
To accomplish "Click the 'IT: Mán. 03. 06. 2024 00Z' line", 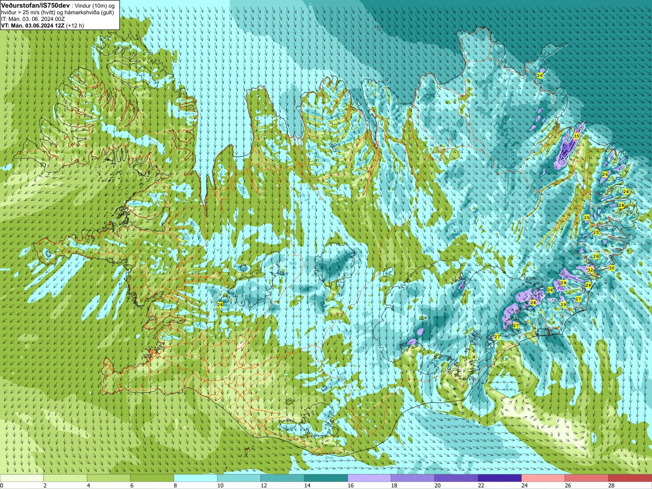I will [33, 19].
